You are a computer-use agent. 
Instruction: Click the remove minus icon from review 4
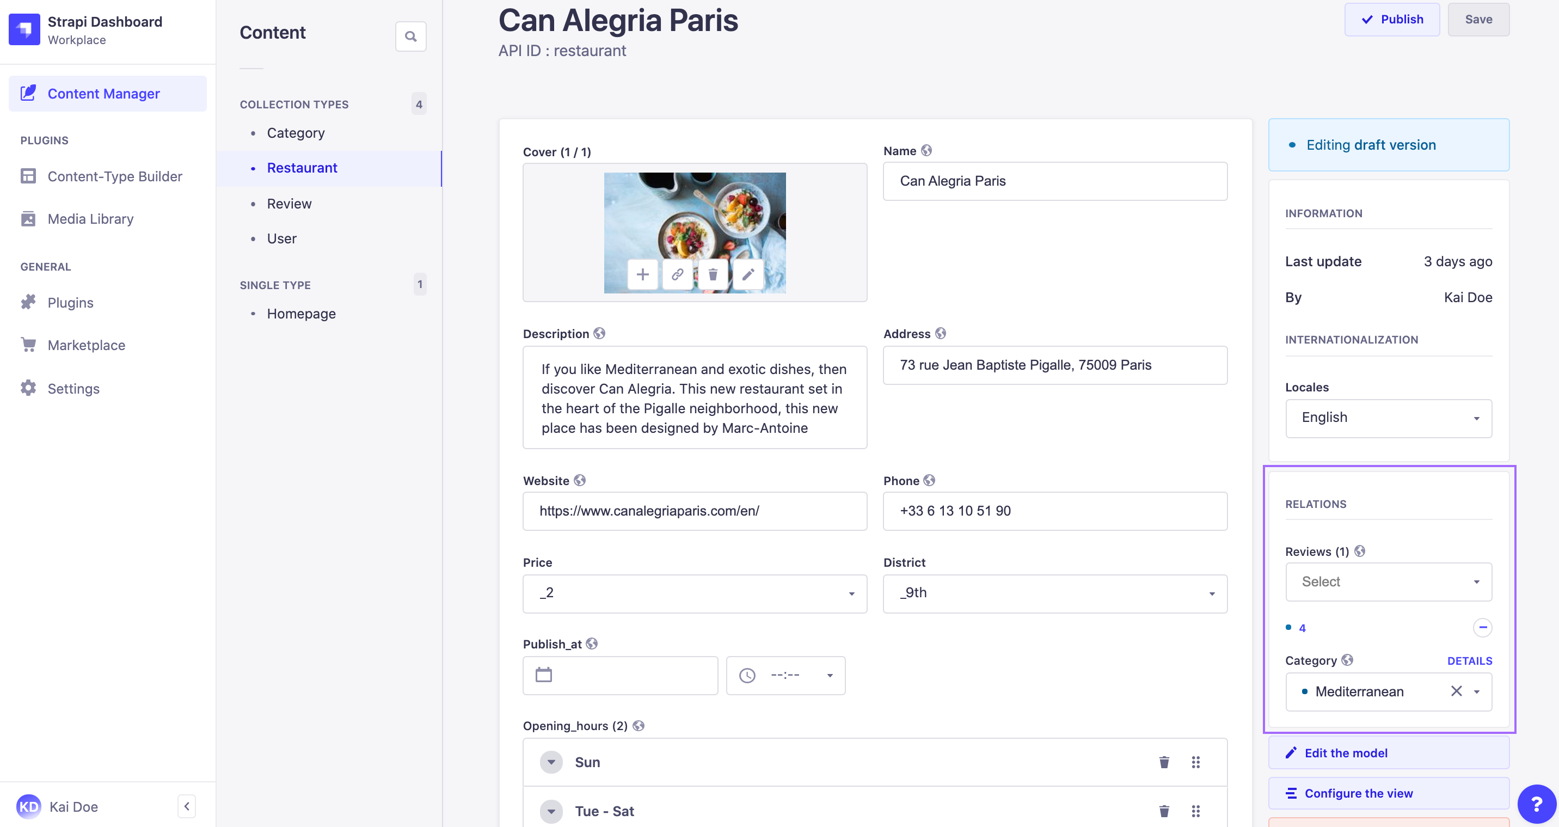[1482, 626]
